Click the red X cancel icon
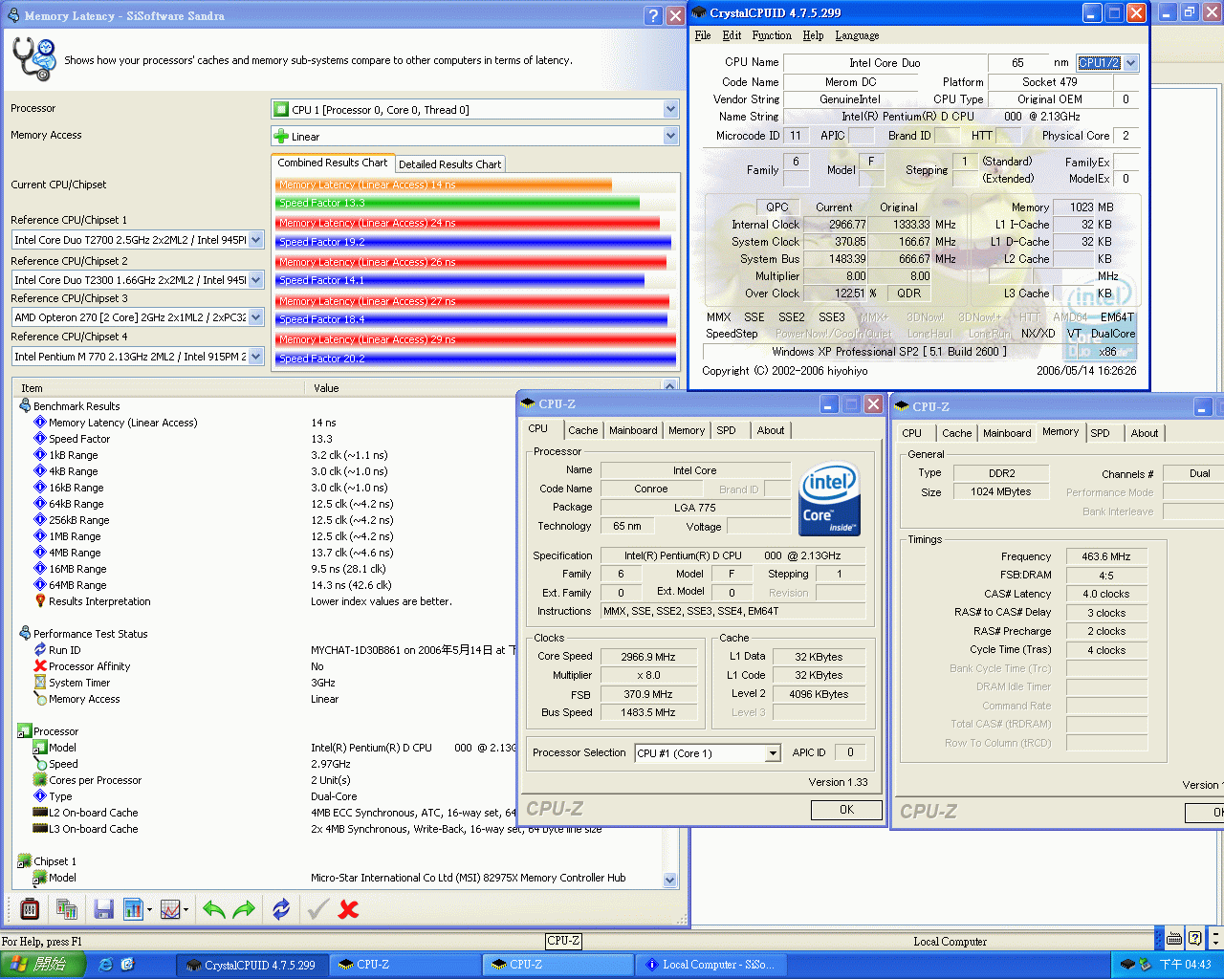Image resolution: width=1224 pixels, height=979 pixels. 349,909
